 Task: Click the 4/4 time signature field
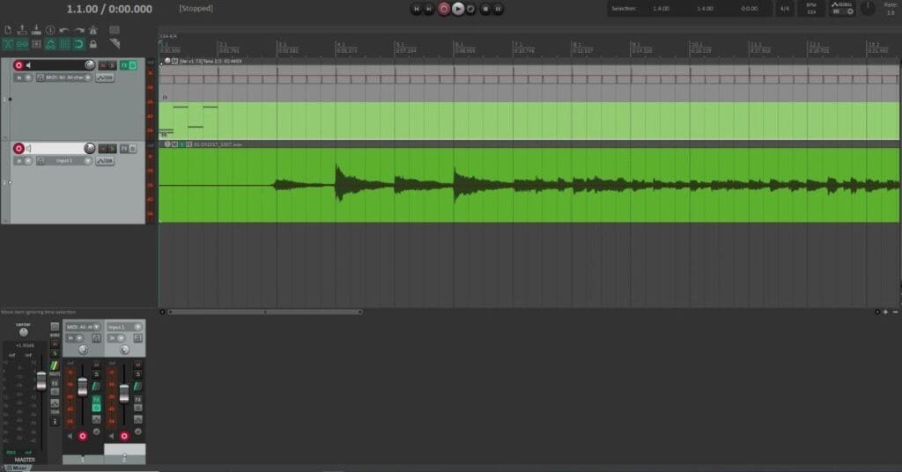click(x=784, y=9)
